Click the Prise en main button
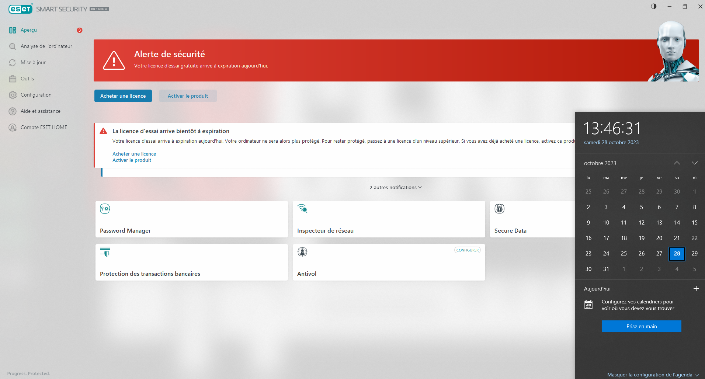Viewport: 705px width, 379px height. coord(642,326)
